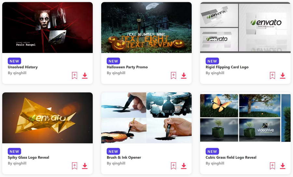The image size is (293, 177).
Task: Open the Rigid Flipping Card Logo title
Action: [227, 67]
